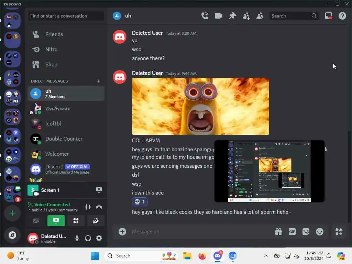
Task: Deafen with the headphones icon
Action: click(x=88, y=238)
